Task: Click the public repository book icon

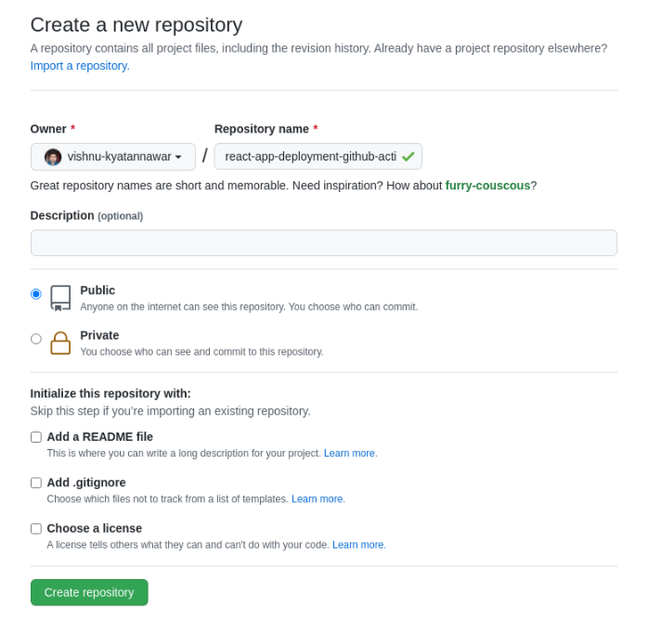Action: coord(60,297)
